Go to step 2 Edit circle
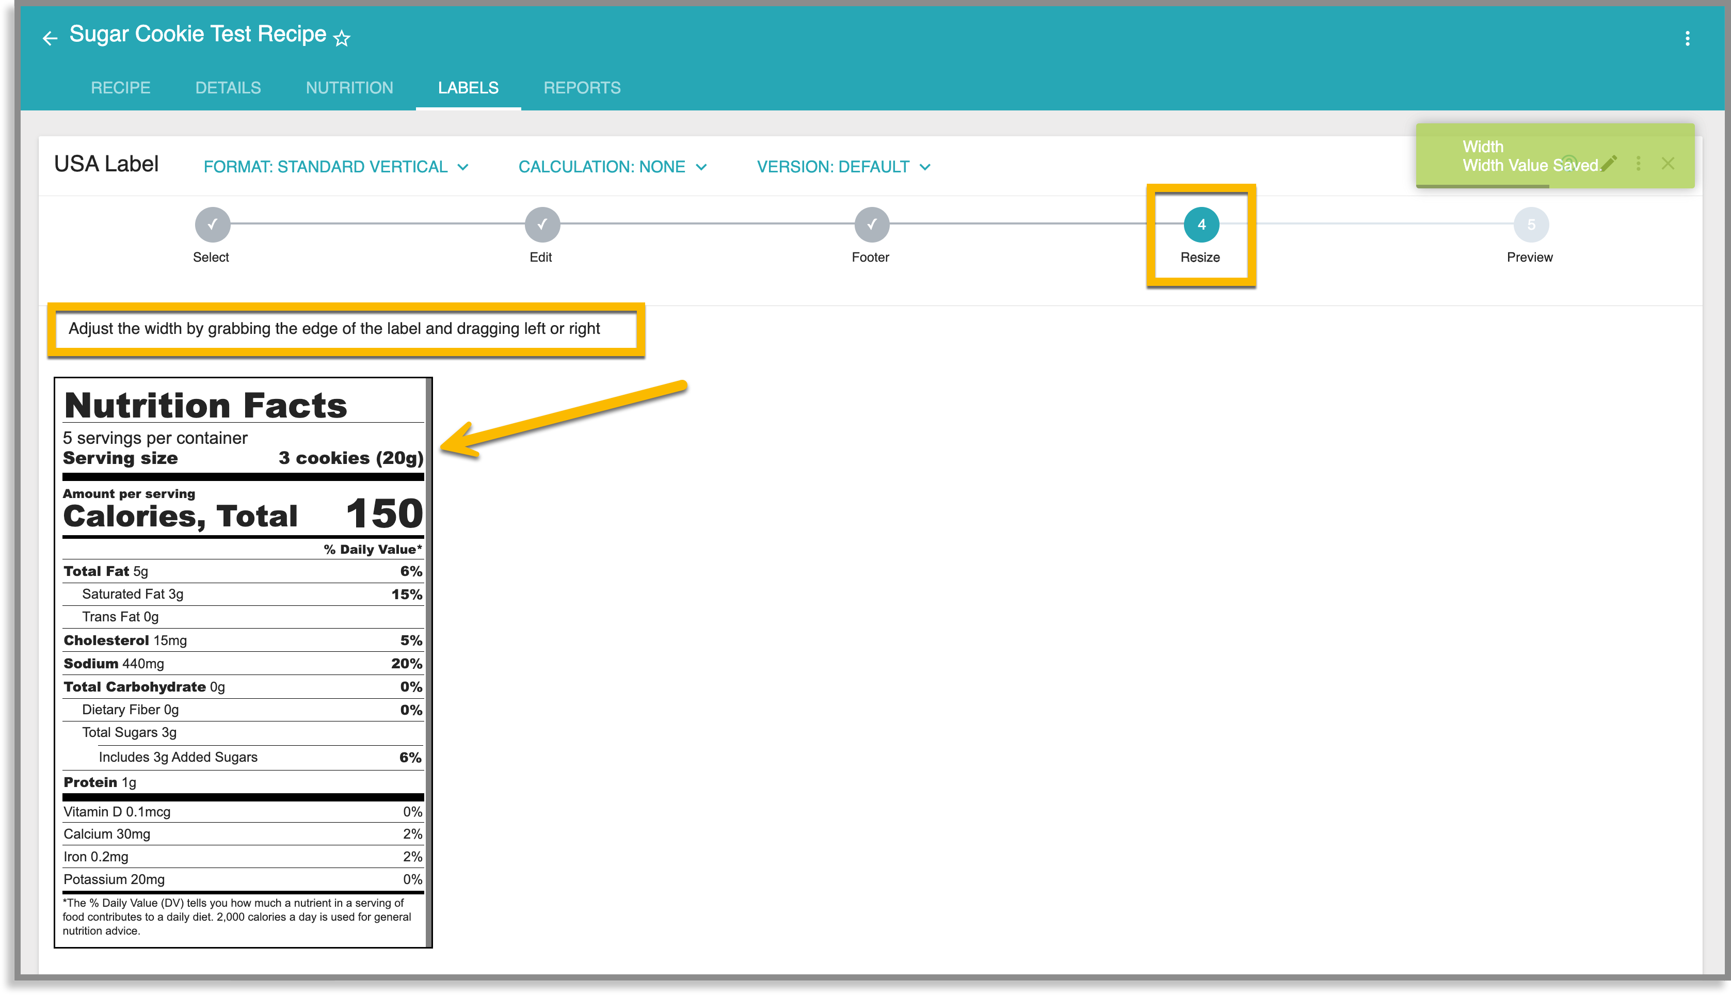The width and height of the screenshot is (1731, 995). [542, 225]
